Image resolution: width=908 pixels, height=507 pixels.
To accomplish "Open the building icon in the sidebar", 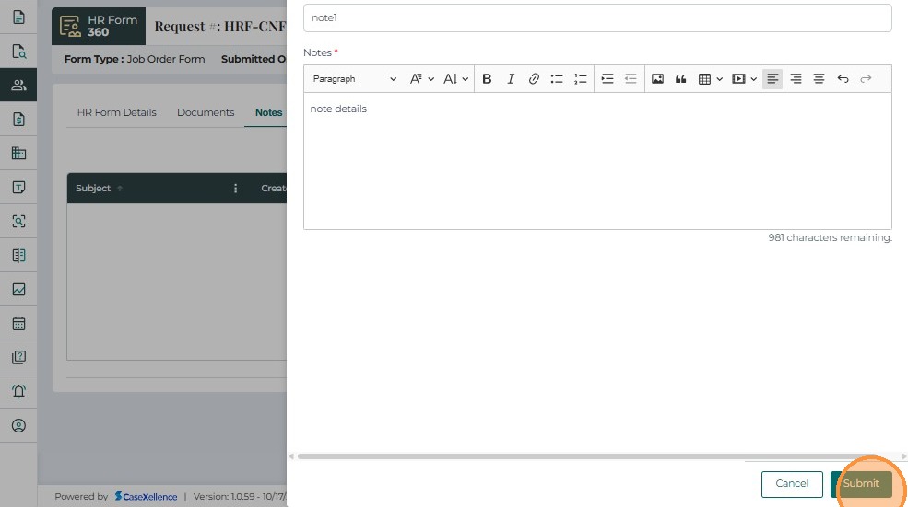I will tap(18, 153).
